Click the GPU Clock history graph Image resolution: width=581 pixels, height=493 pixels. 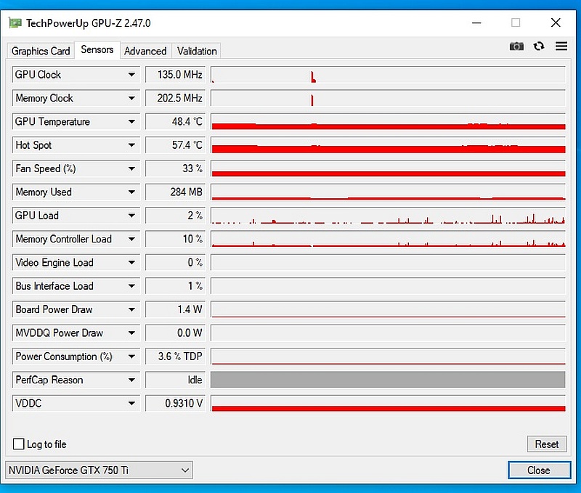coord(388,75)
